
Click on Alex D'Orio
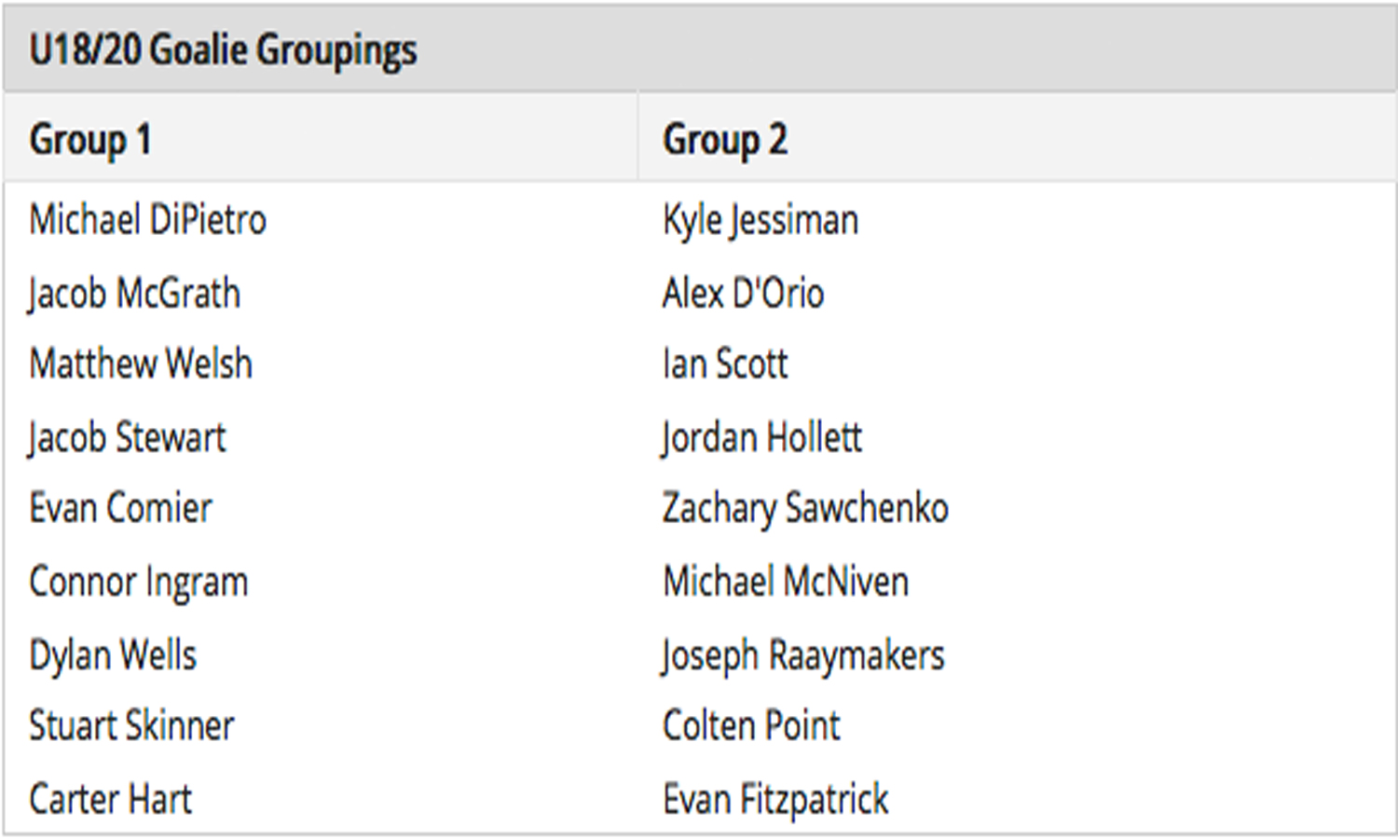[x=743, y=294]
